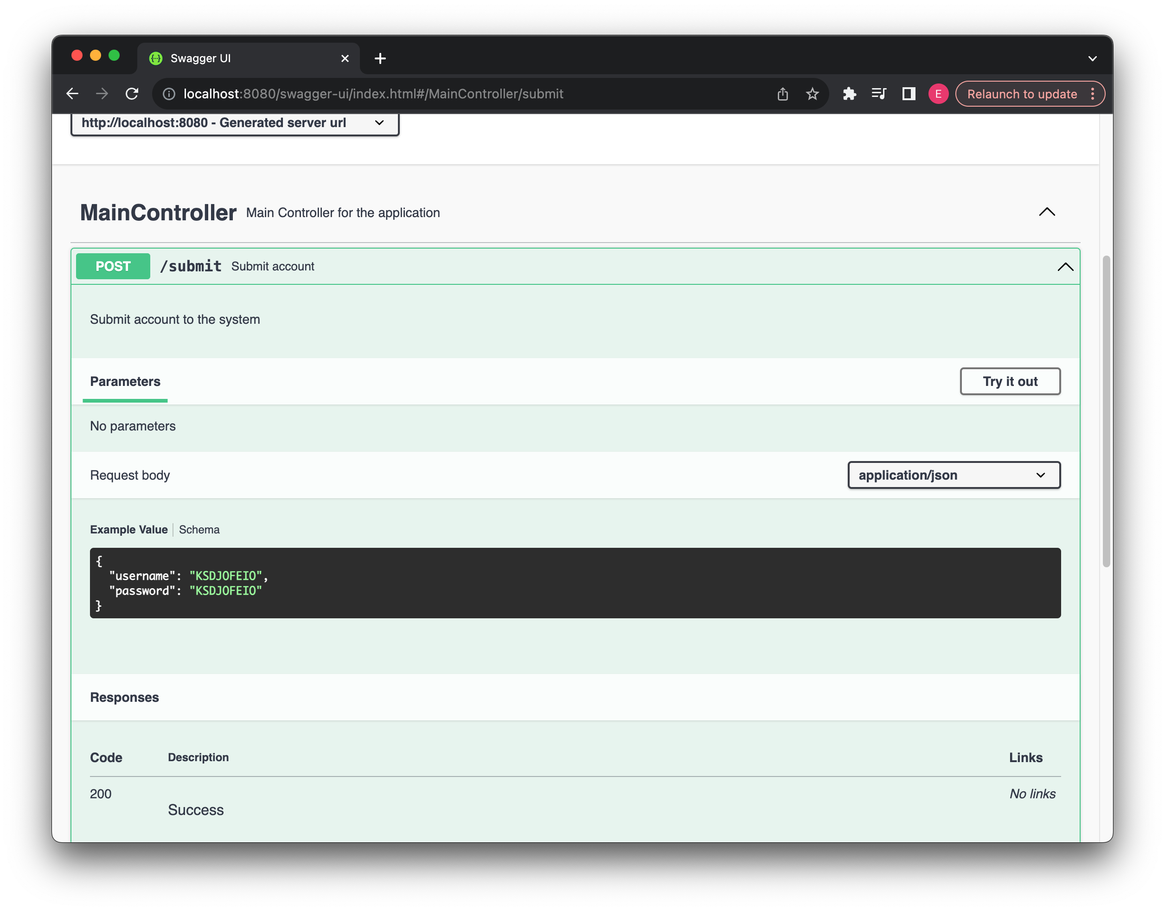
Task: Click the browser back arrow
Action: [72, 94]
